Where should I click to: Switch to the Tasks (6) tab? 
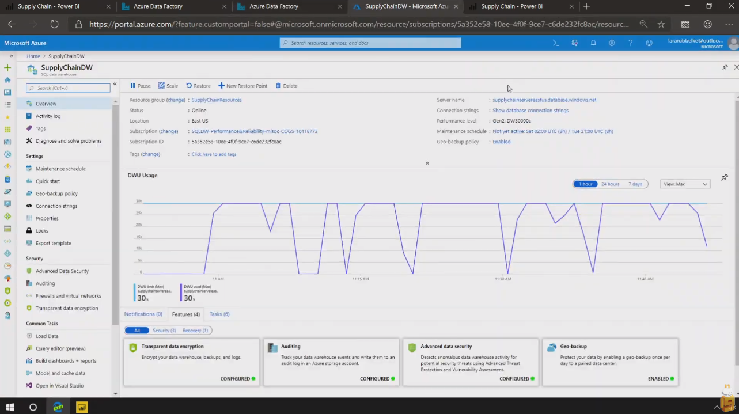point(219,314)
